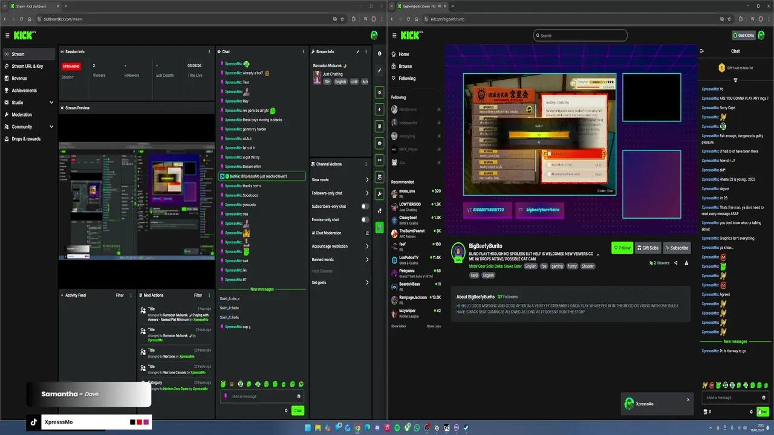774x435 pixels.
Task: Click the Show Less link
Action: pos(434,326)
